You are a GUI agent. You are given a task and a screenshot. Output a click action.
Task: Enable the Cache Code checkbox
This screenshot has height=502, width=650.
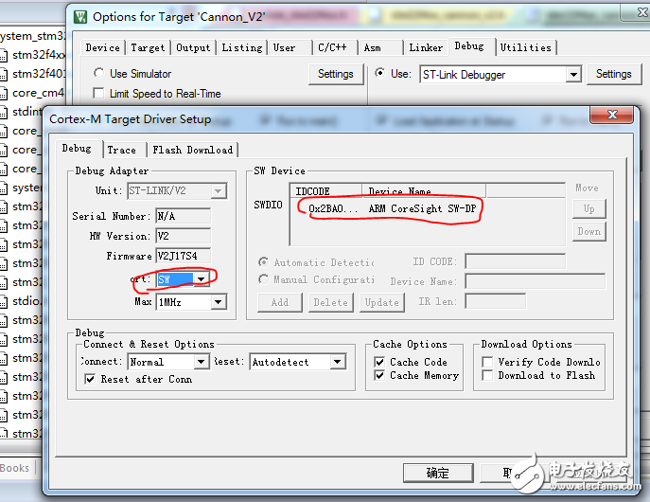tap(379, 362)
